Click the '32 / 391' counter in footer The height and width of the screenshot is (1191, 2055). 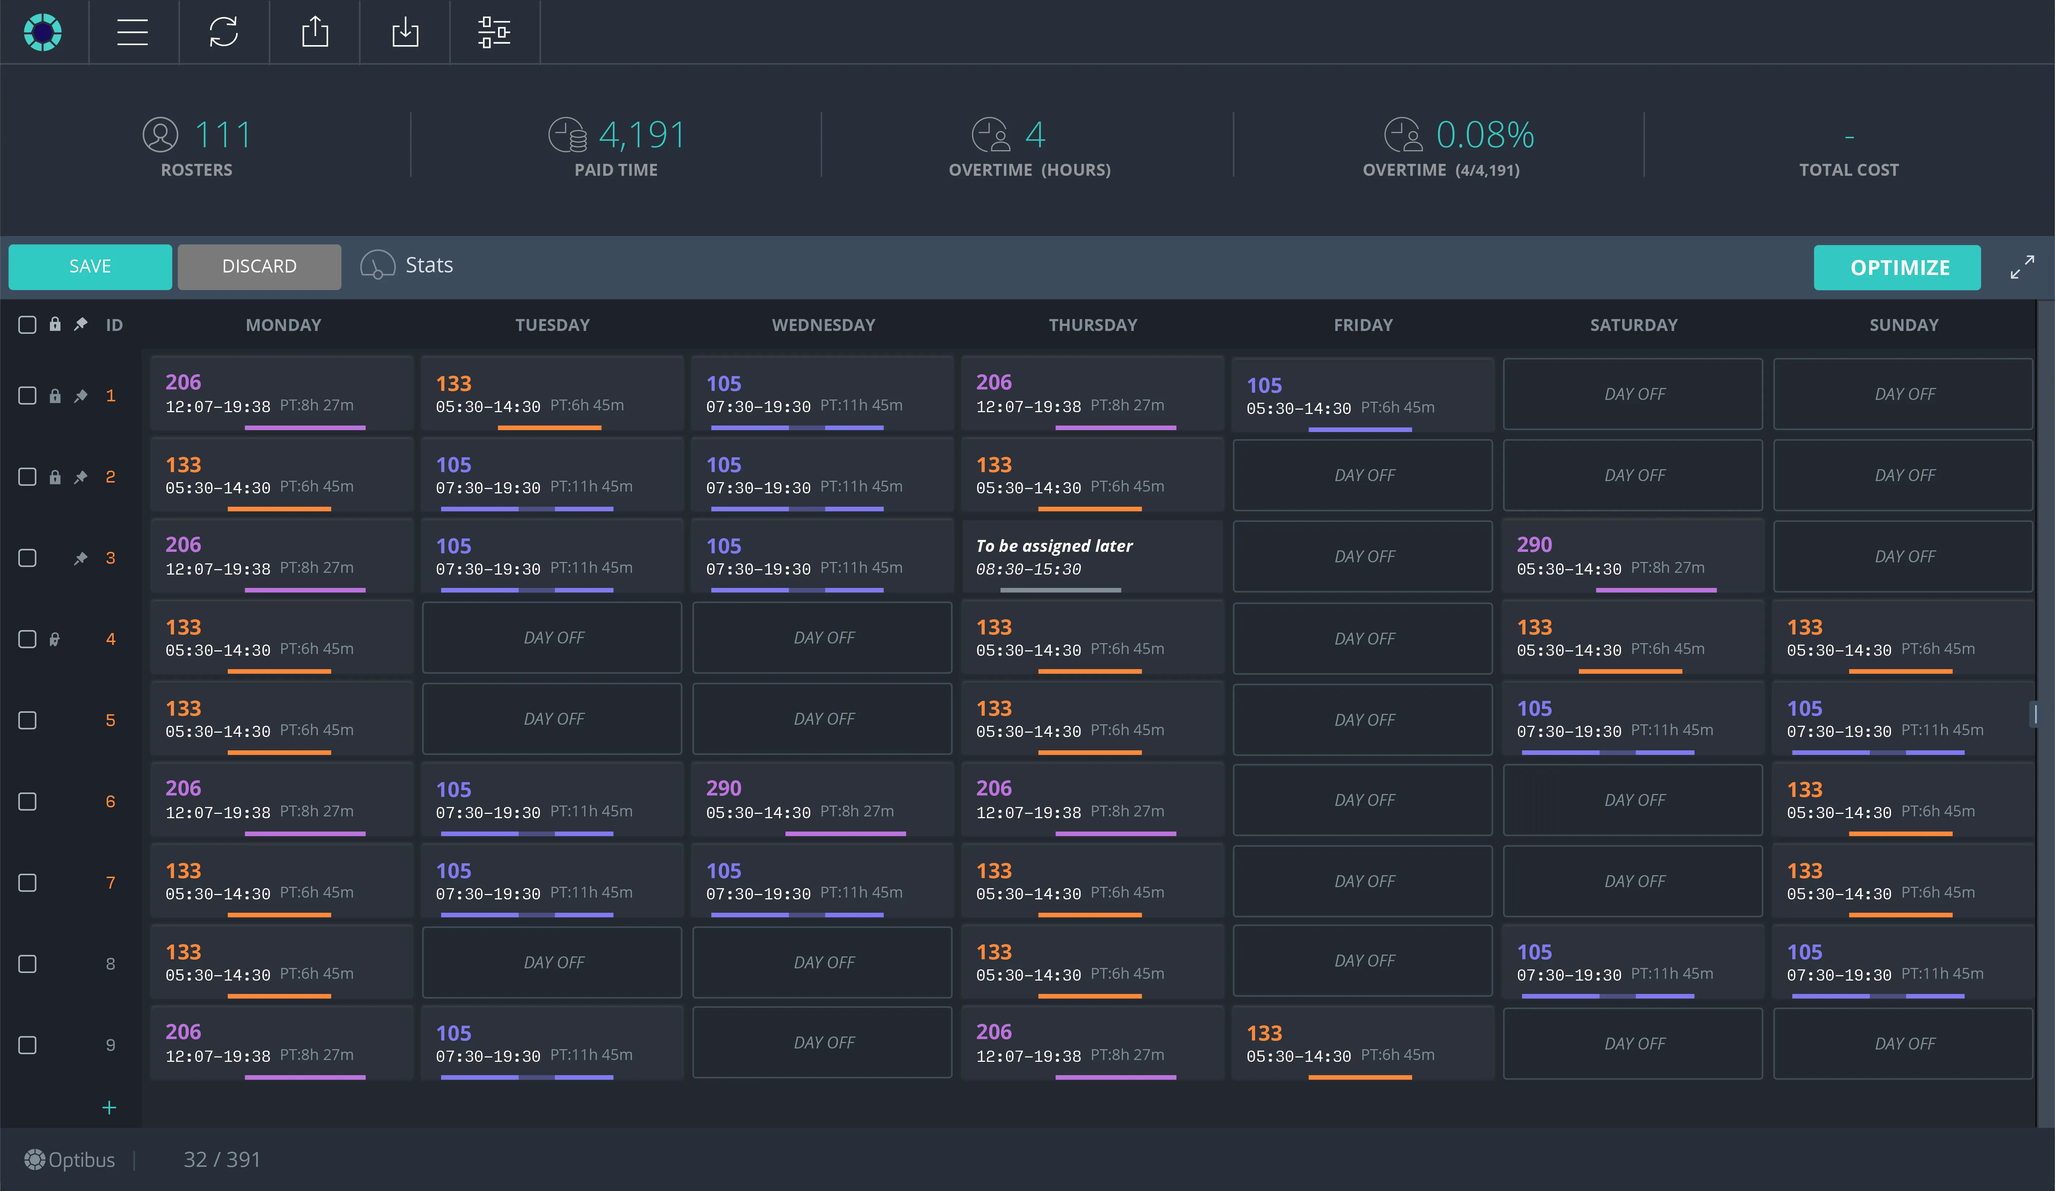(222, 1159)
